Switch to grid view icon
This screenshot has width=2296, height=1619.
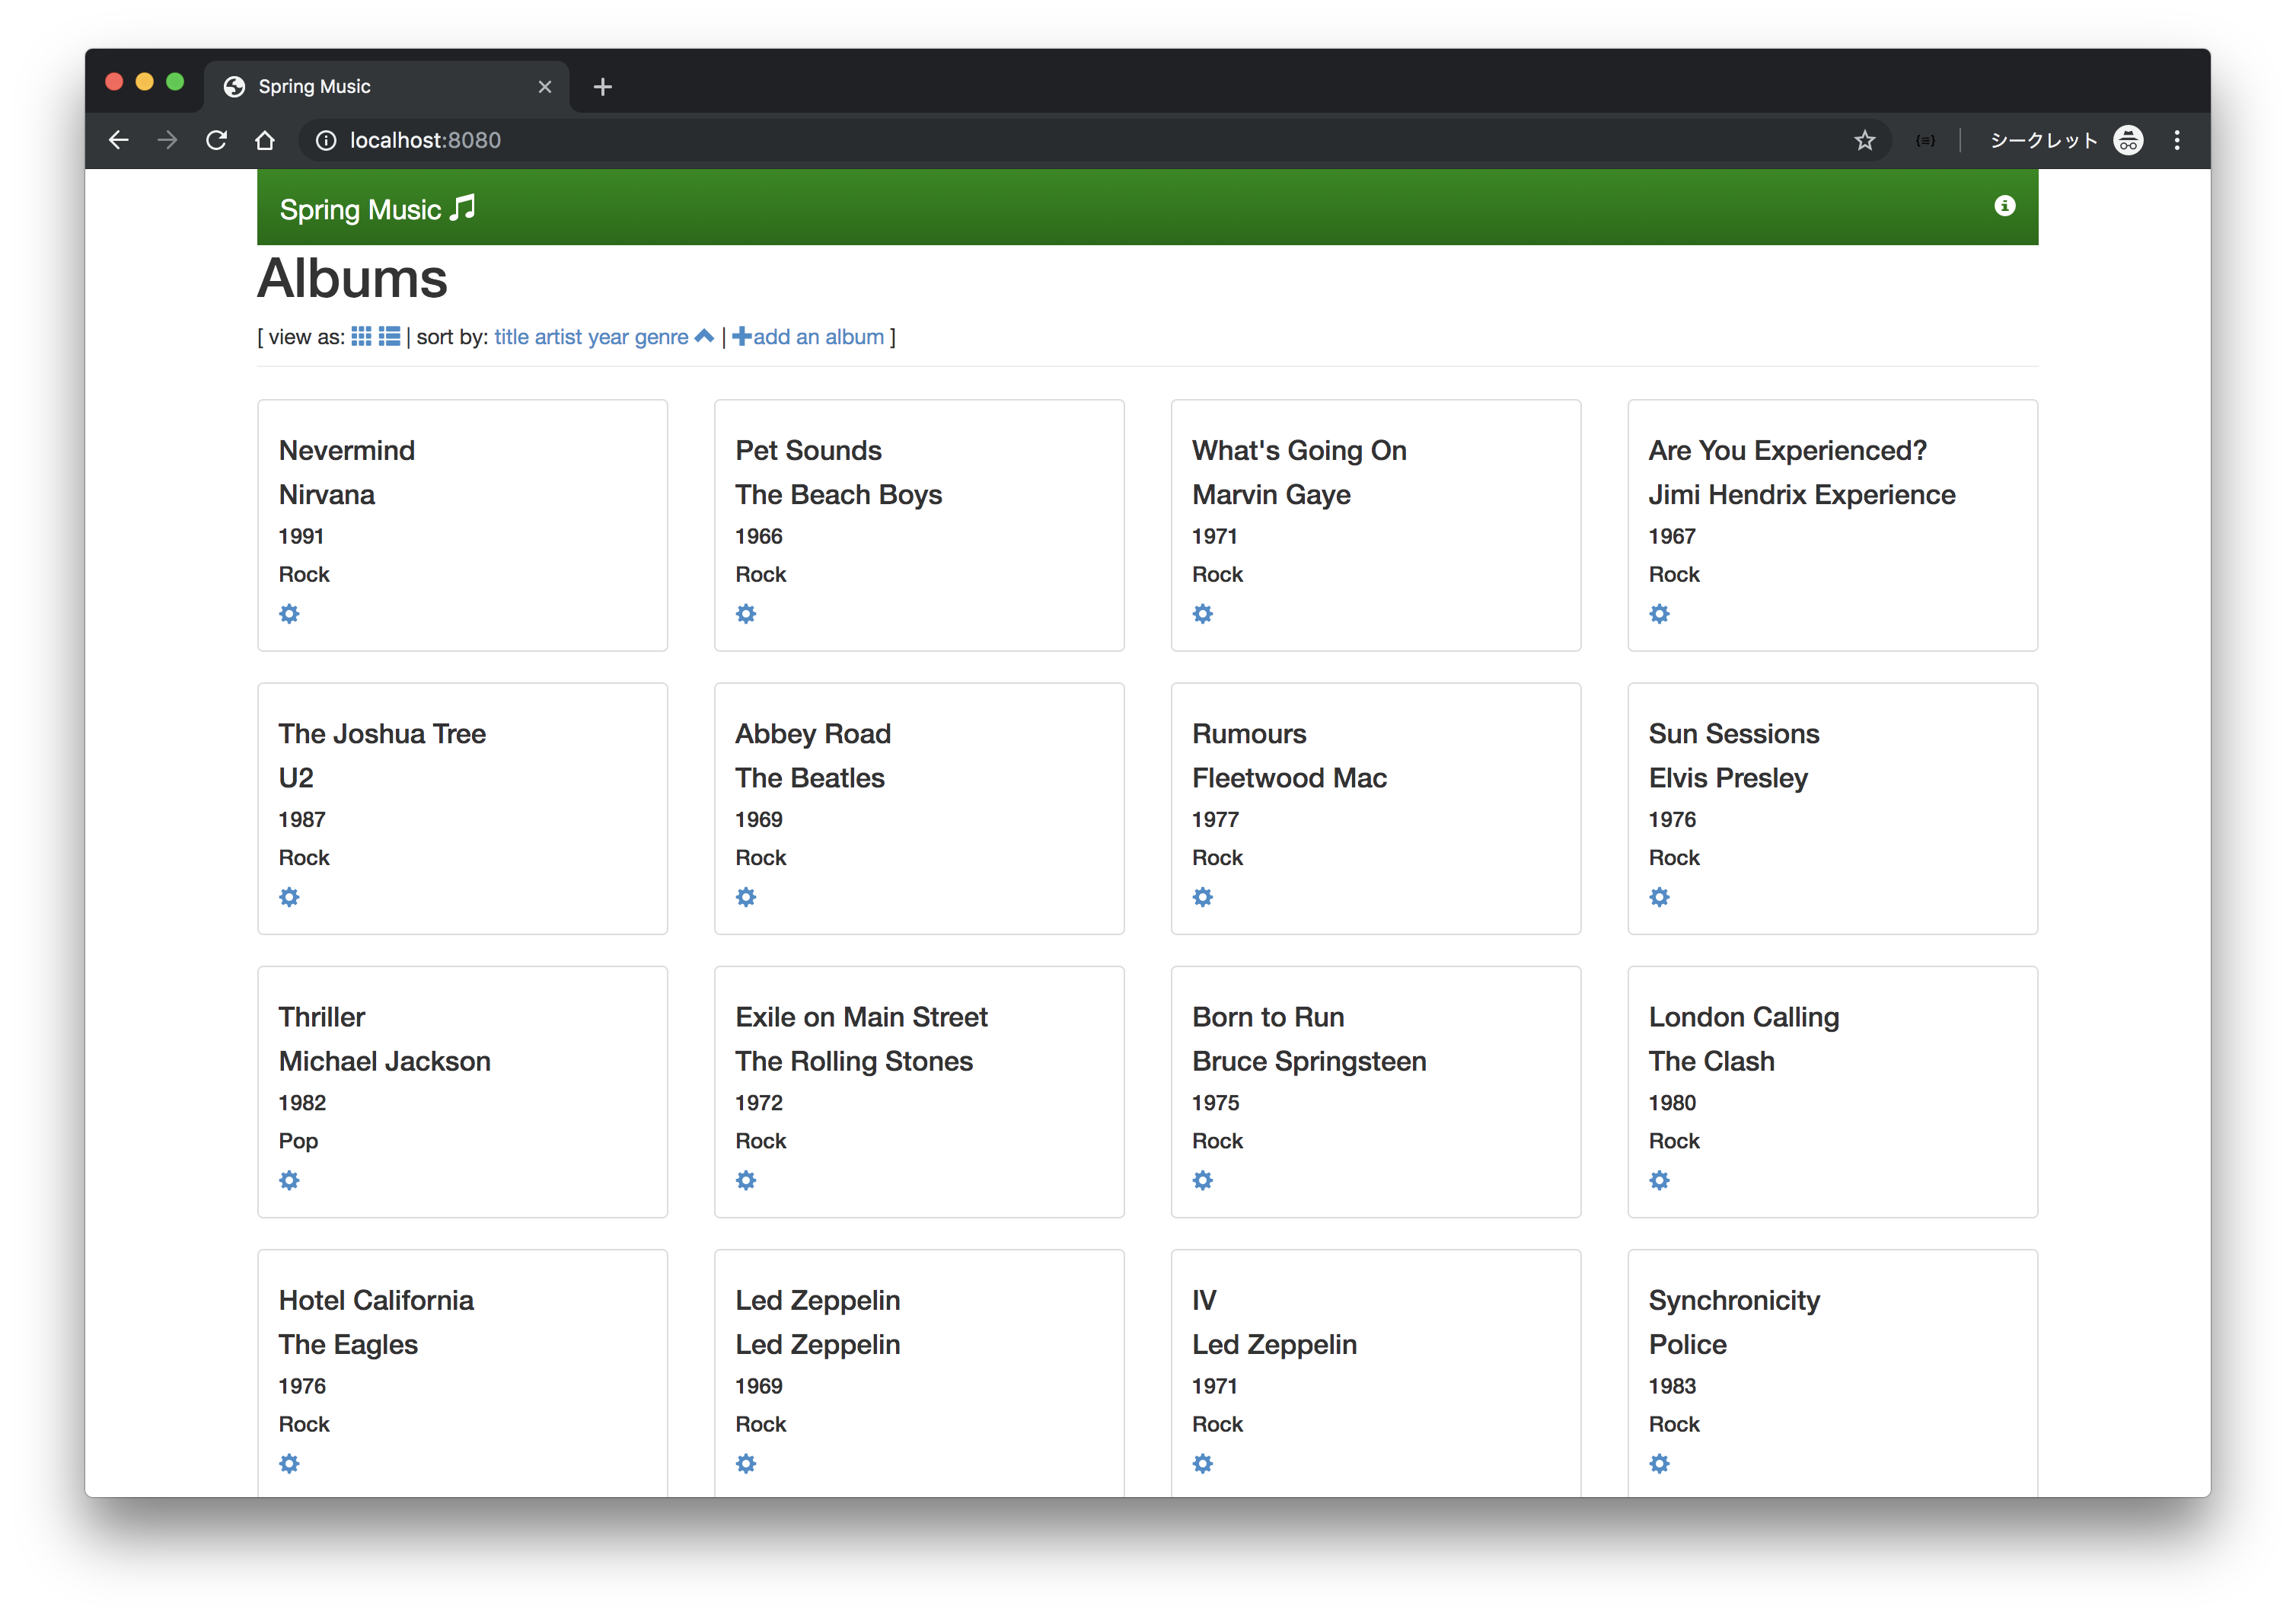[361, 336]
